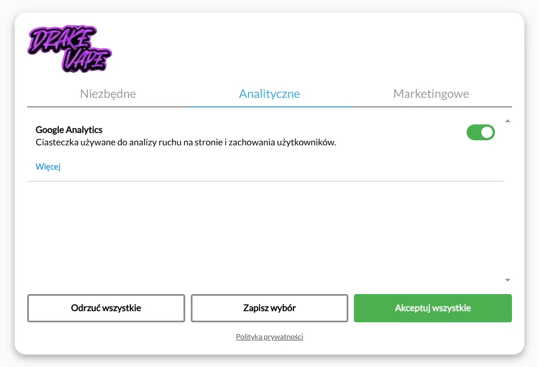Screen dimensions: 538x367
Task: Switch to the Niezbędne tab
Action: [108, 94]
